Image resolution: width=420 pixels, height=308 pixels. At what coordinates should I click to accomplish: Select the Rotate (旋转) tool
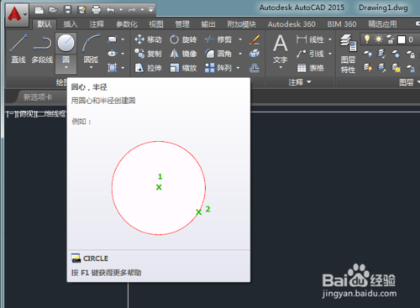[x=183, y=39]
